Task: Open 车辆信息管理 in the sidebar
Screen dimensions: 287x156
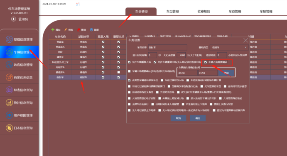Action: 19,52
